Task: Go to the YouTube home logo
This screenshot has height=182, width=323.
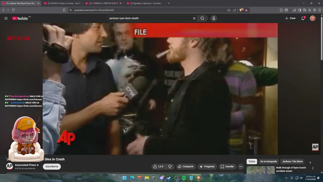Action: tap(20, 18)
